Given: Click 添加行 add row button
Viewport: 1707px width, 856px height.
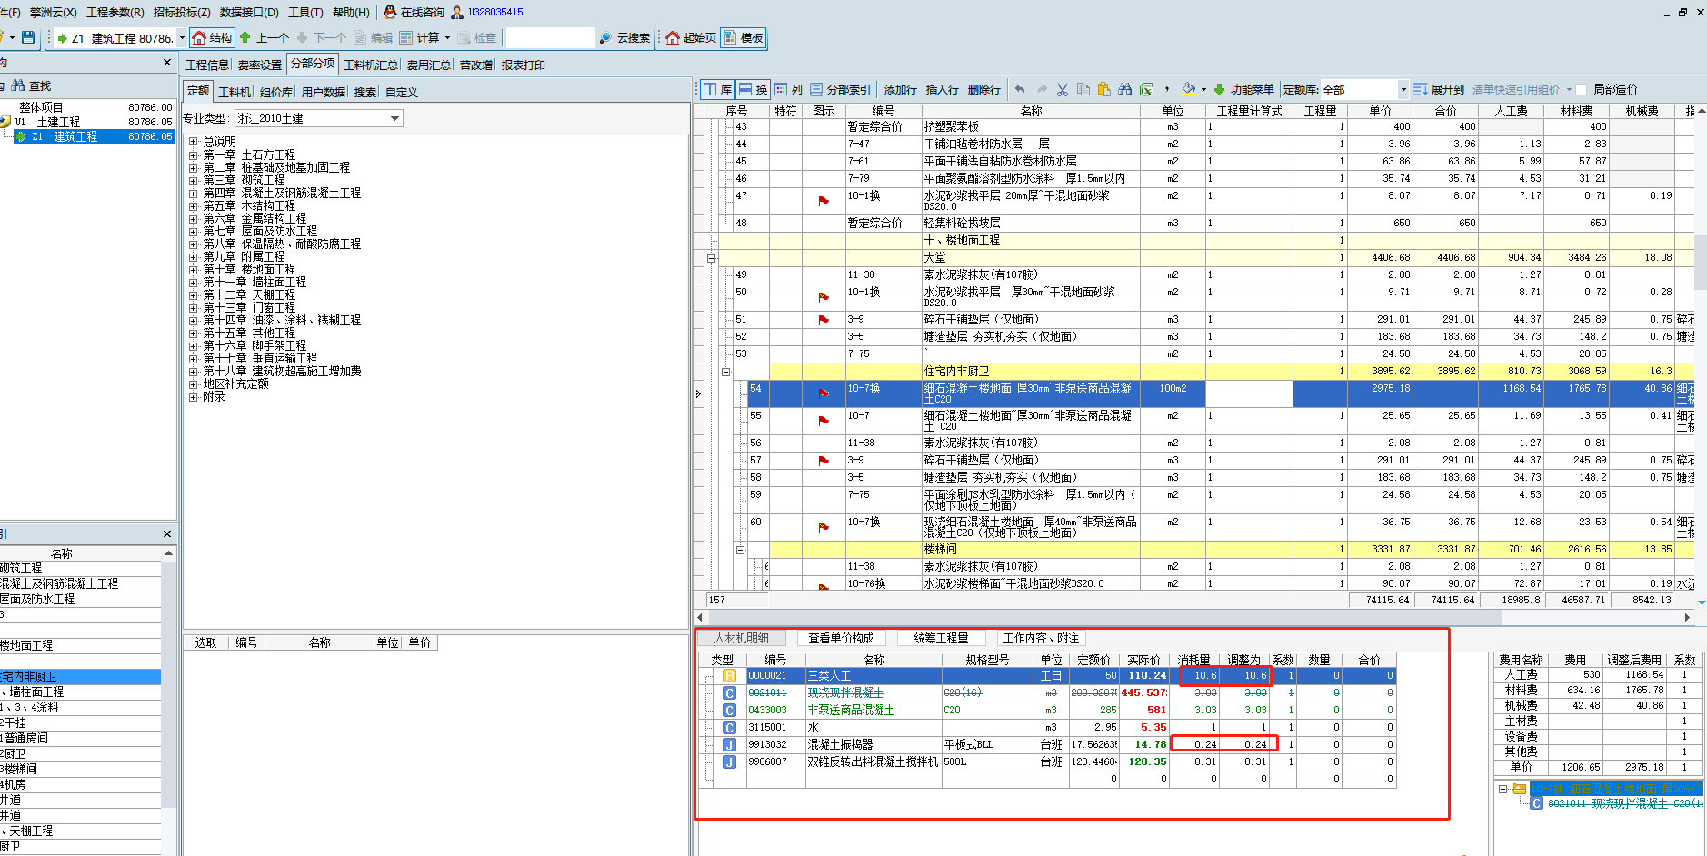Looking at the screenshot, I should point(901,89).
